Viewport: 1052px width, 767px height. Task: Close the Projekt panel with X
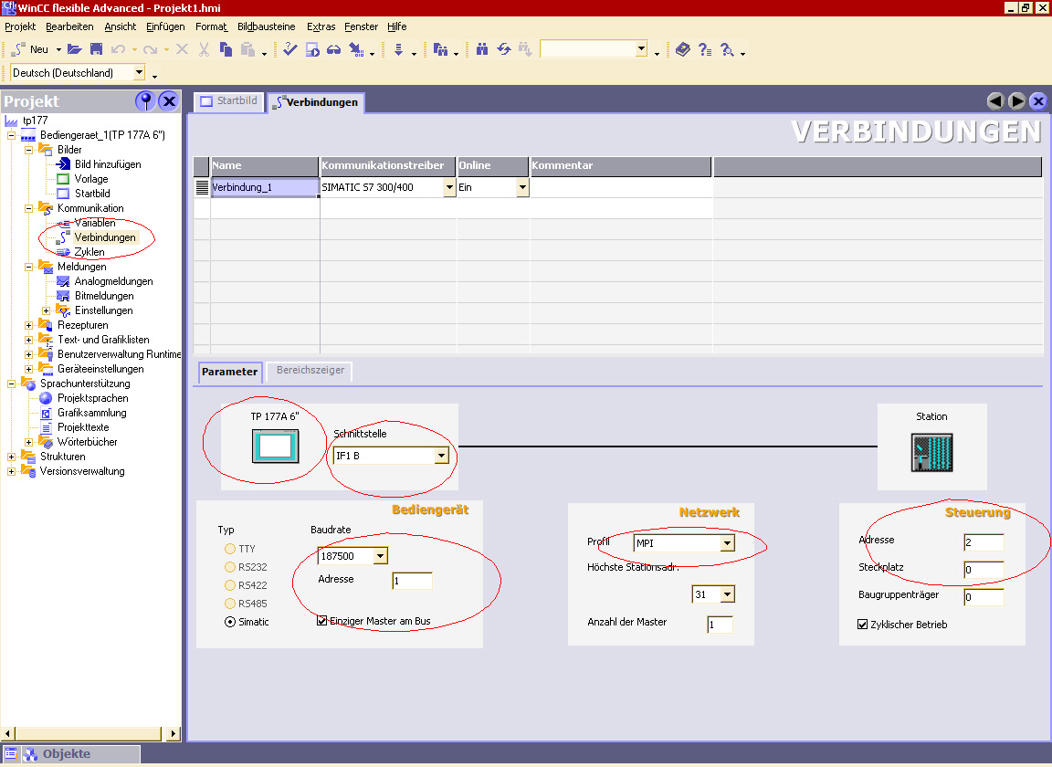(169, 101)
